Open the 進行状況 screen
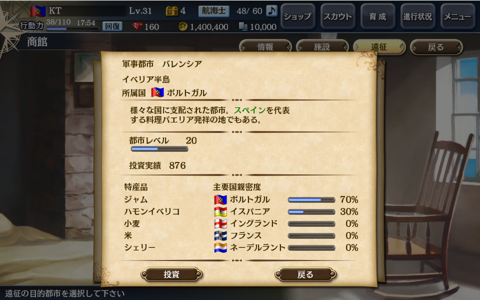Image resolution: width=480 pixels, height=300 pixels. [417, 16]
